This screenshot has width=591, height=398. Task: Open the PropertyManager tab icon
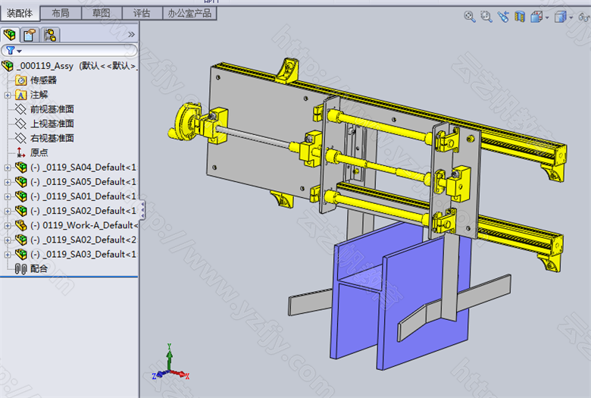(x=30, y=35)
